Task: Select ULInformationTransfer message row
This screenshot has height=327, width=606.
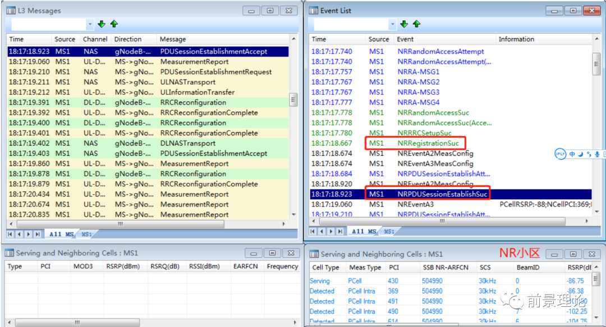Action: 148,92
